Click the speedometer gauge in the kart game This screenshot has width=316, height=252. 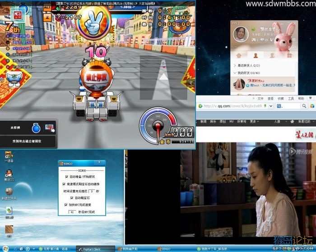click(x=158, y=125)
